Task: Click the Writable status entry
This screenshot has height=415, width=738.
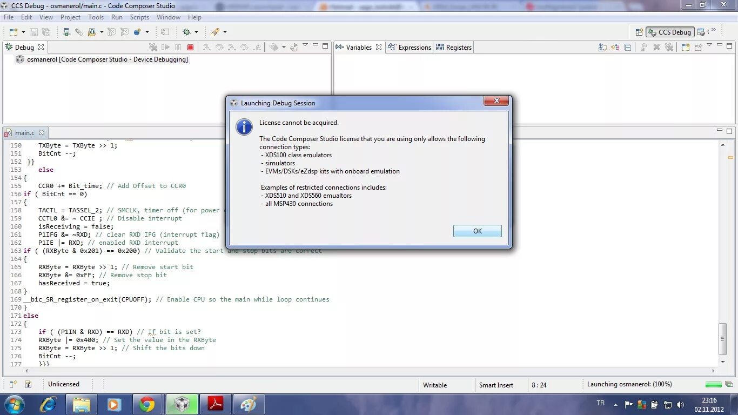Action: click(435, 385)
